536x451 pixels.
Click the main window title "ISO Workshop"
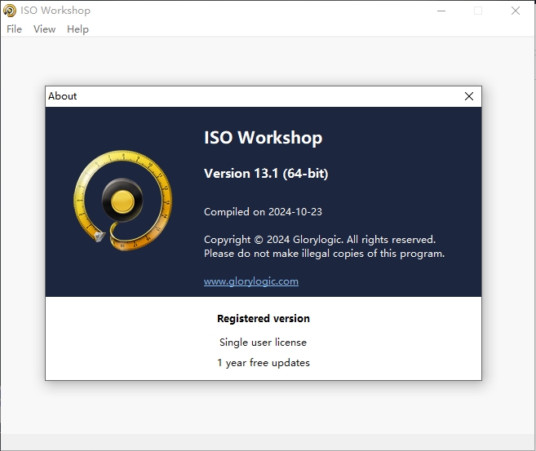point(55,11)
